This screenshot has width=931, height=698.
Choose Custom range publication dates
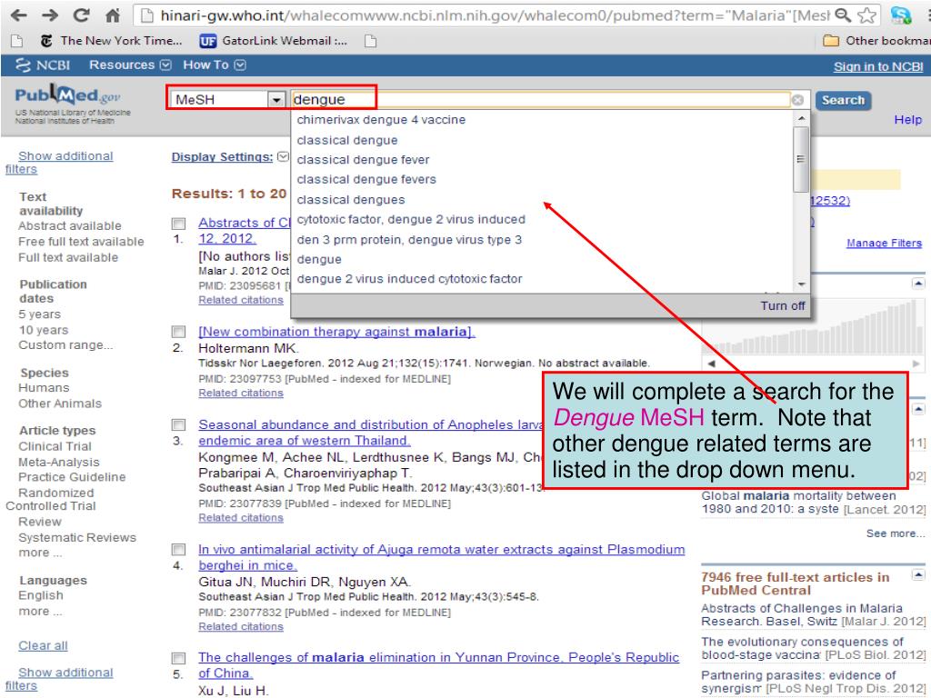pos(65,344)
